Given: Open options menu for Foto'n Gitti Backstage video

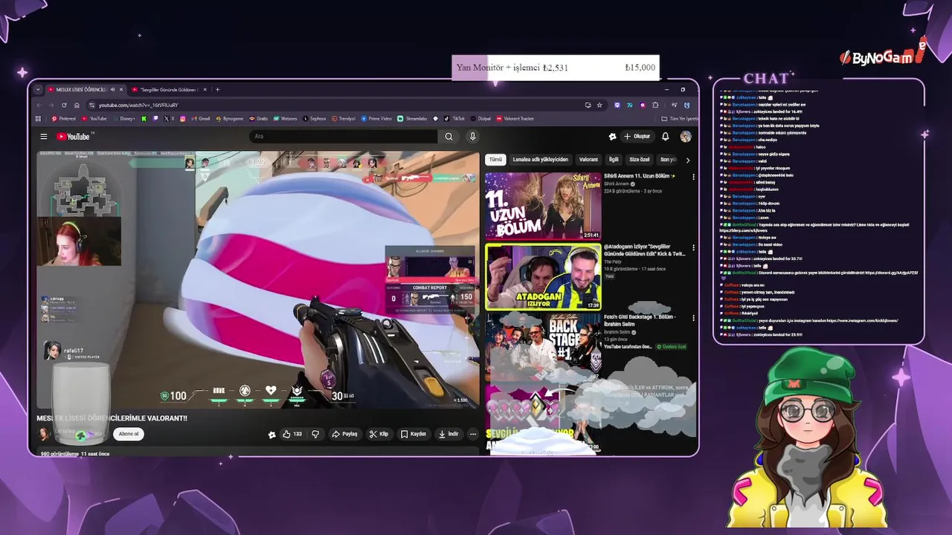Looking at the screenshot, I should point(693,317).
